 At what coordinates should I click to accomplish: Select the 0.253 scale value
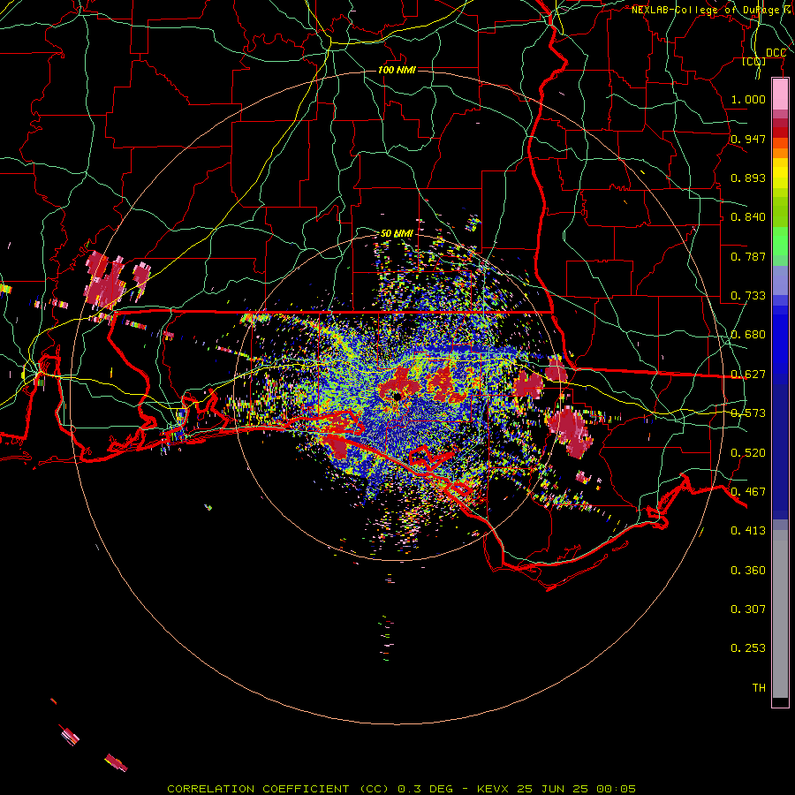(x=748, y=648)
